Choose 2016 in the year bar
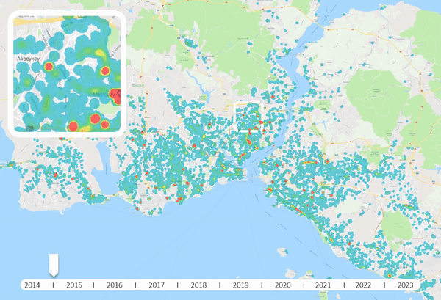The width and height of the screenshot is (441, 300). [115, 285]
